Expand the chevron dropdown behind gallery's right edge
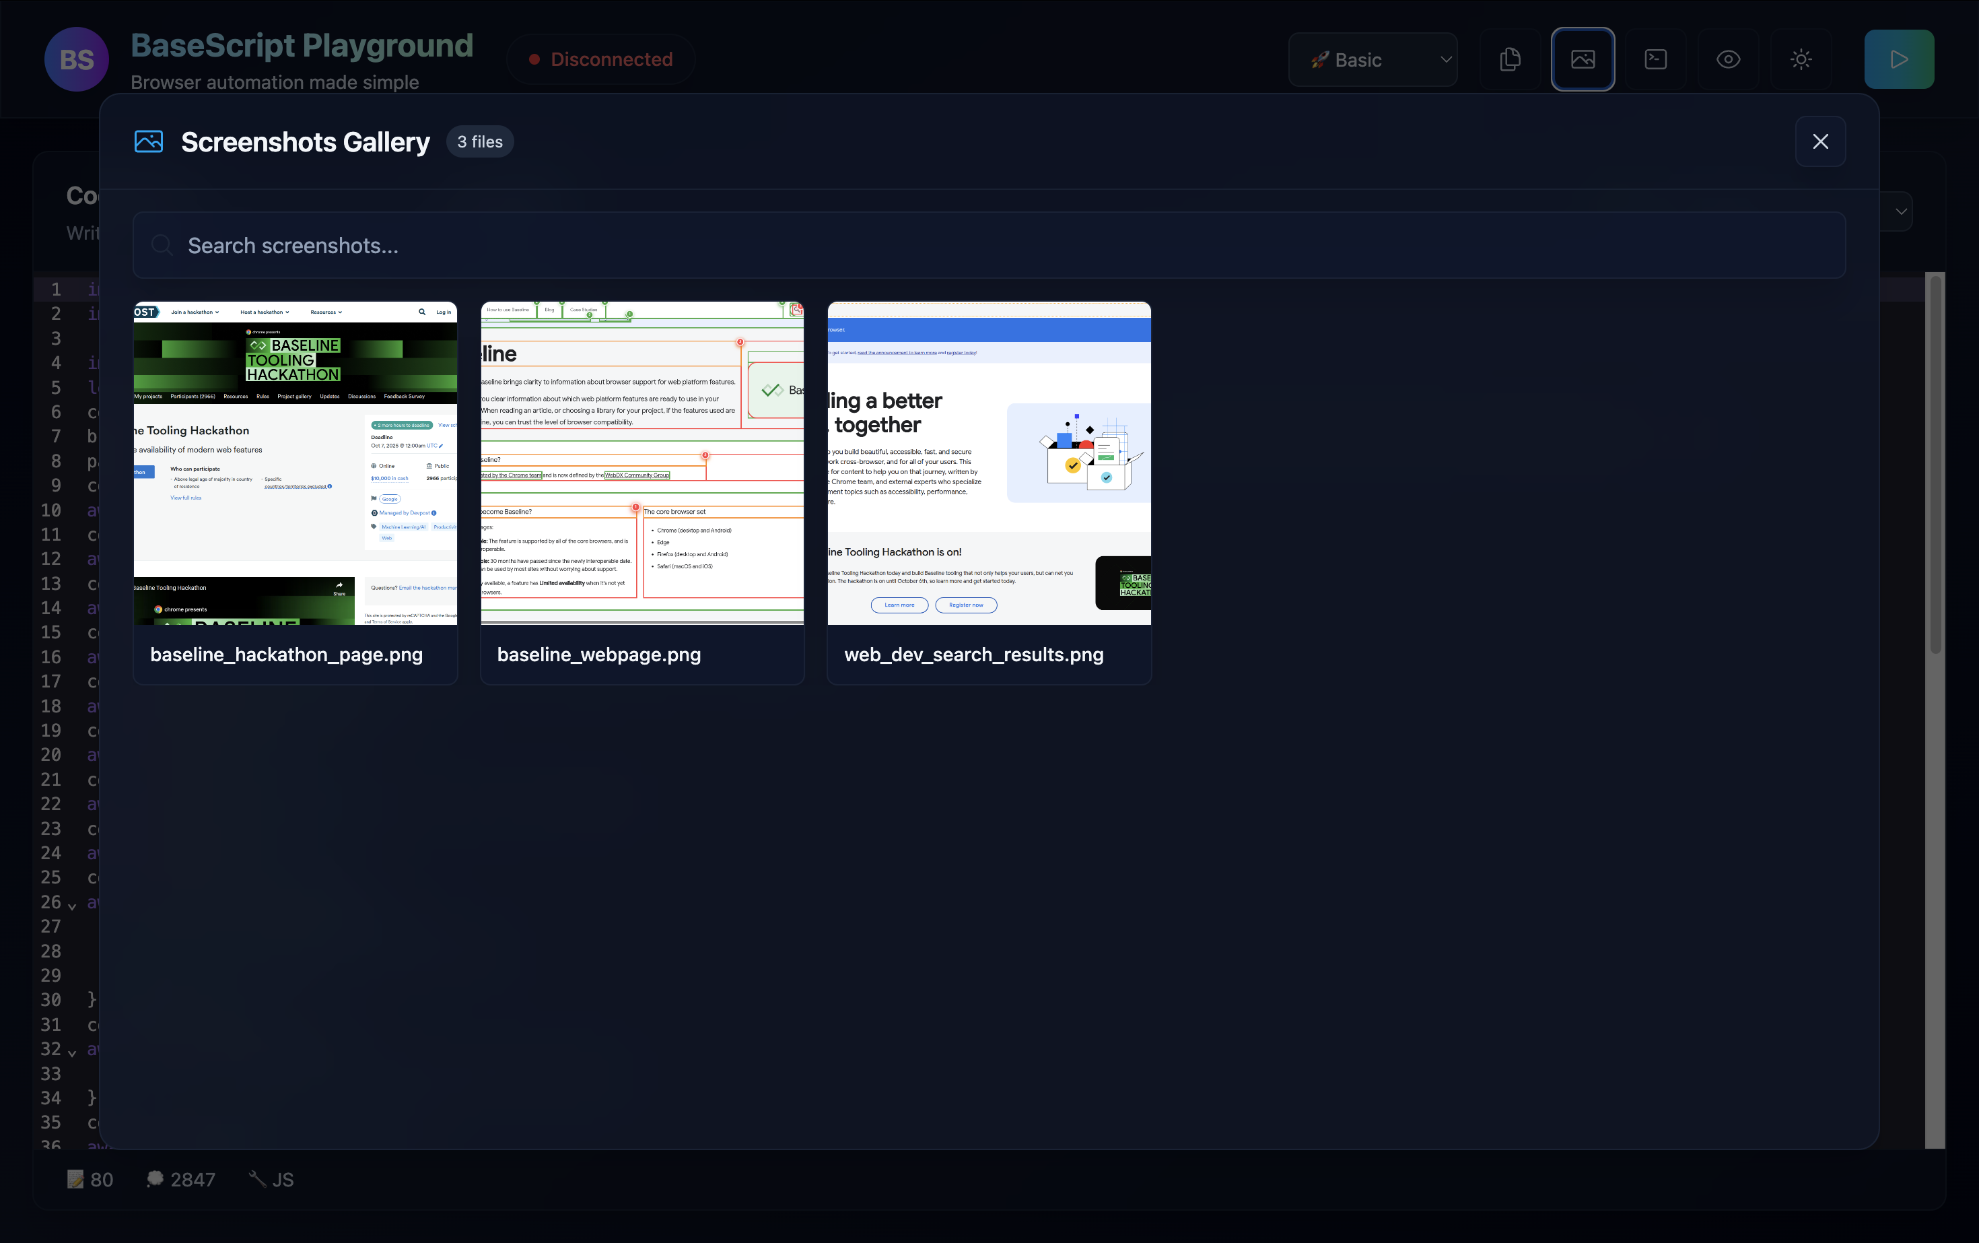Screen dimensions: 1979x1243 (1901, 211)
